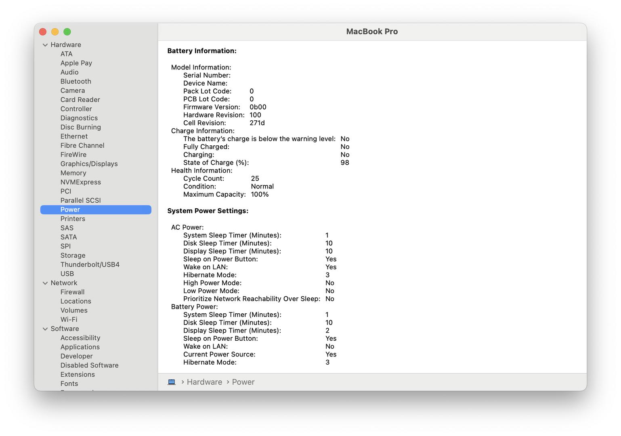Click the 'Battery Information:' heading
Viewport: 621px width, 436px height.
(x=202, y=51)
